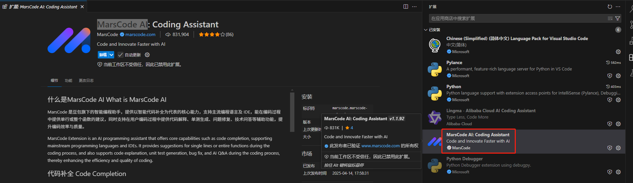Click the star rating 4 in tooltip
Image resolution: width=633 pixels, height=183 pixels.
pos(349,128)
